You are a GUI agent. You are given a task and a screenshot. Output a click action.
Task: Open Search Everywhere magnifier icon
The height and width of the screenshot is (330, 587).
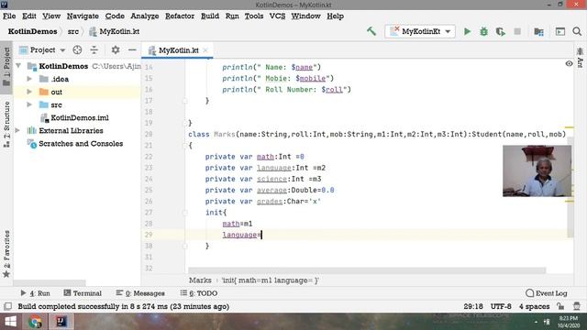(x=577, y=31)
